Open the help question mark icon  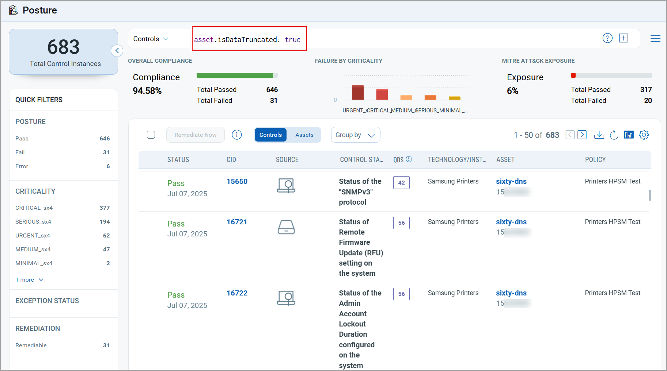click(x=607, y=38)
